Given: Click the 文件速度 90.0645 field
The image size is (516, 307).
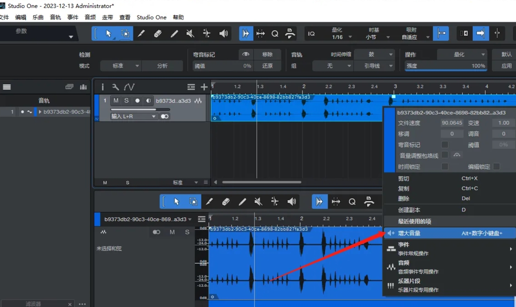Looking at the screenshot, I should pos(452,123).
